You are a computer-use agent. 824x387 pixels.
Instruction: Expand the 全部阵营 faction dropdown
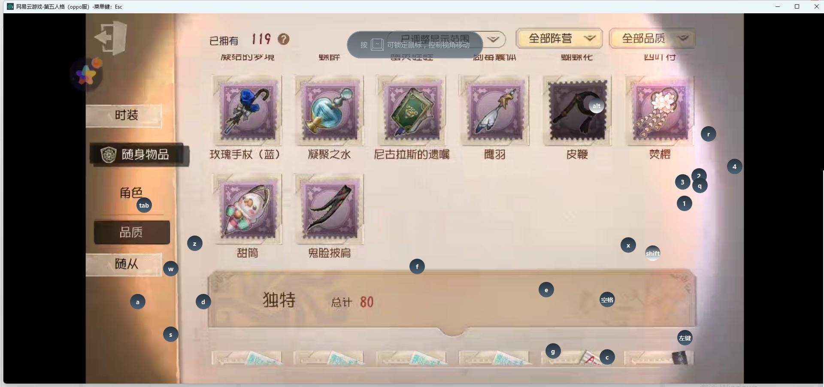point(559,39)
